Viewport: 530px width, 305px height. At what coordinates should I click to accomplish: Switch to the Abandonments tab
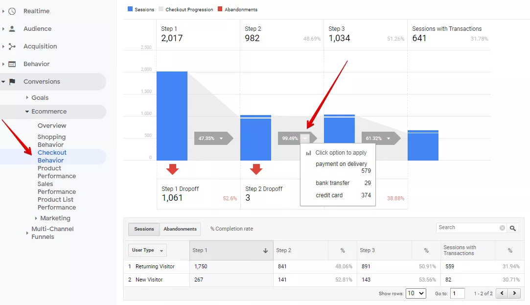pyautogui.click(x=180, y=229)
